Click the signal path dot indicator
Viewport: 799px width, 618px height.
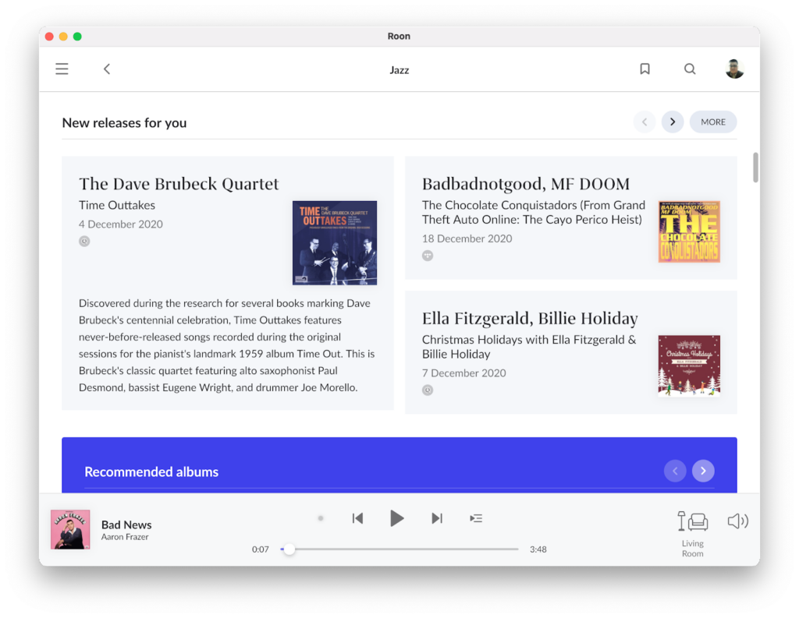321,518
